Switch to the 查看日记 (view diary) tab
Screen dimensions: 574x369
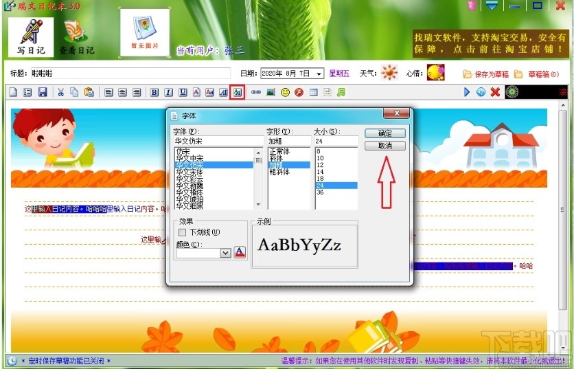76,37
